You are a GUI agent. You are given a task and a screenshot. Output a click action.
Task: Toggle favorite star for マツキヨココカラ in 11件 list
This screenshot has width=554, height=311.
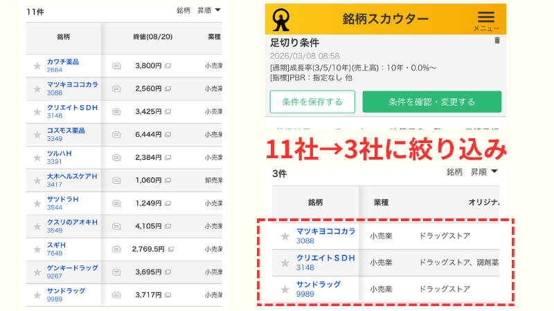tap(37, 89)
